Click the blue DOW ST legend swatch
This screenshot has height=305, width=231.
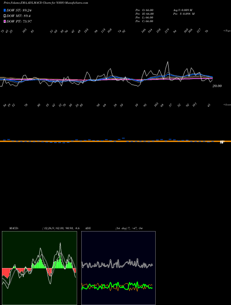point(5,10)
